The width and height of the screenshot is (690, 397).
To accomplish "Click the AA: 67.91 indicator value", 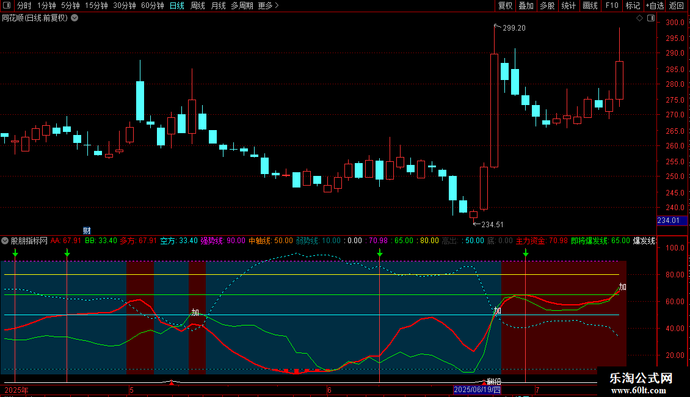I will pyautogui.click(x=66, y=241).
